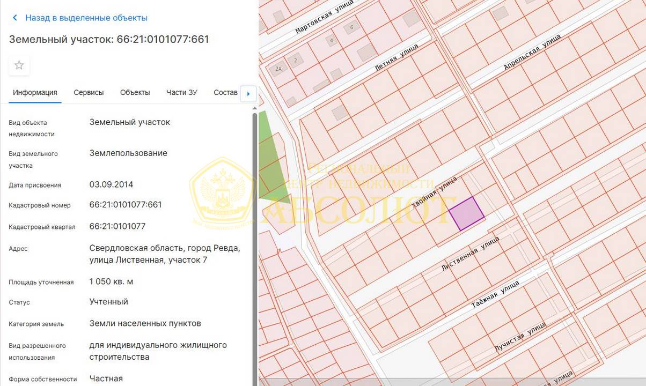Select the highlighted purple parcel on the map
Screen dimensions: 646x386
[466, 213]
